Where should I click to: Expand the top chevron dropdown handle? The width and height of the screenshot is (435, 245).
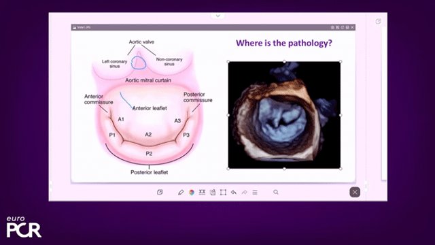pos(218,16)
